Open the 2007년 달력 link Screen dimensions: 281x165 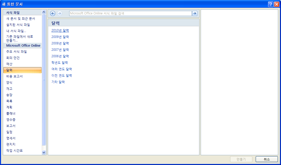(60, 50)
